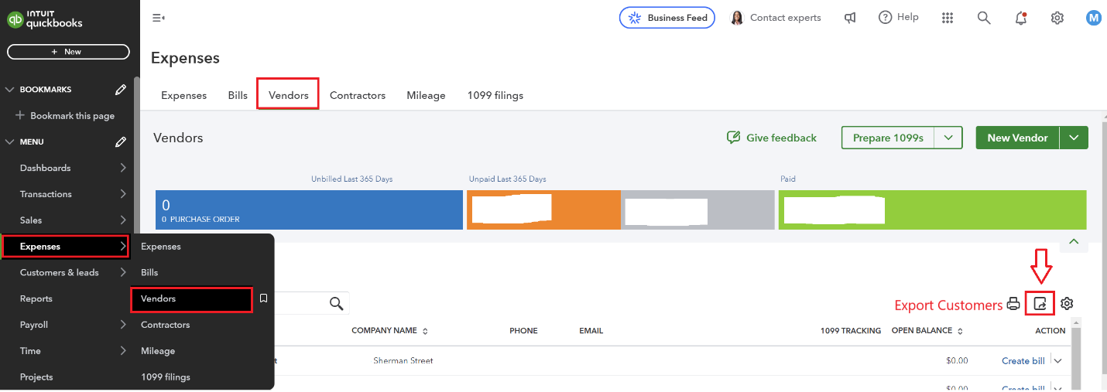Collapse the BOOKMARKS section
The image size is (1107, 392).
pos(10,90)
